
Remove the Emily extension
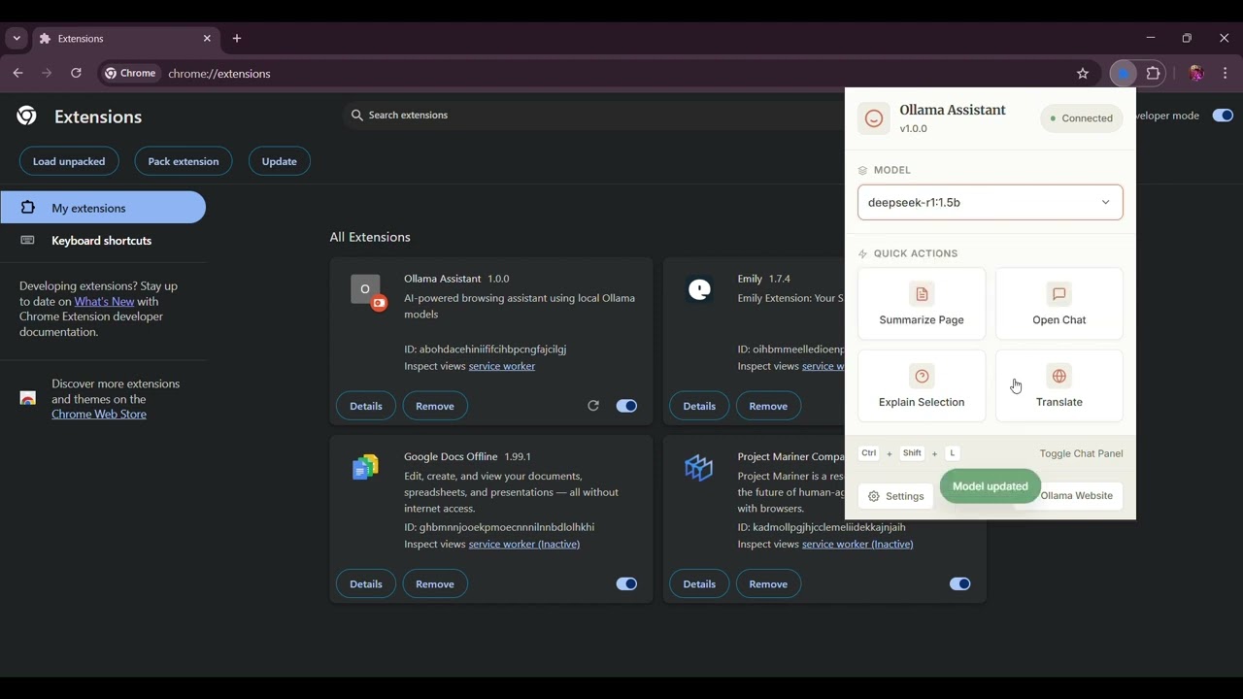[x=768, y=406]
